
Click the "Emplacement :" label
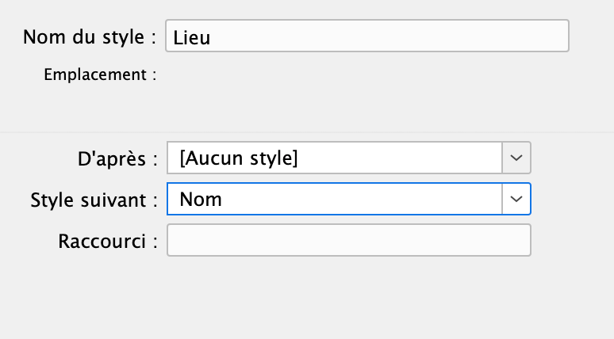point(100,75)
